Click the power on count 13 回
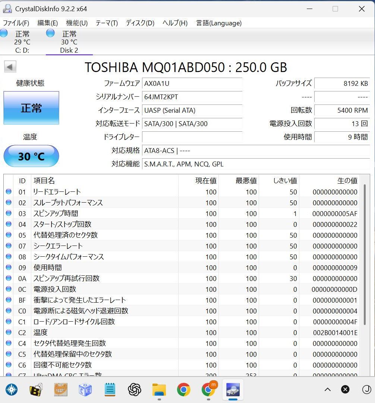The image size is (375, 403). tap(342, 124)
